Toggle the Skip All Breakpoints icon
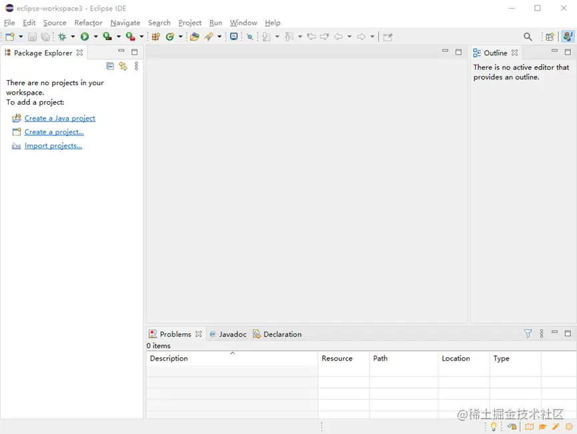577x434 pixels. point(250,37)
